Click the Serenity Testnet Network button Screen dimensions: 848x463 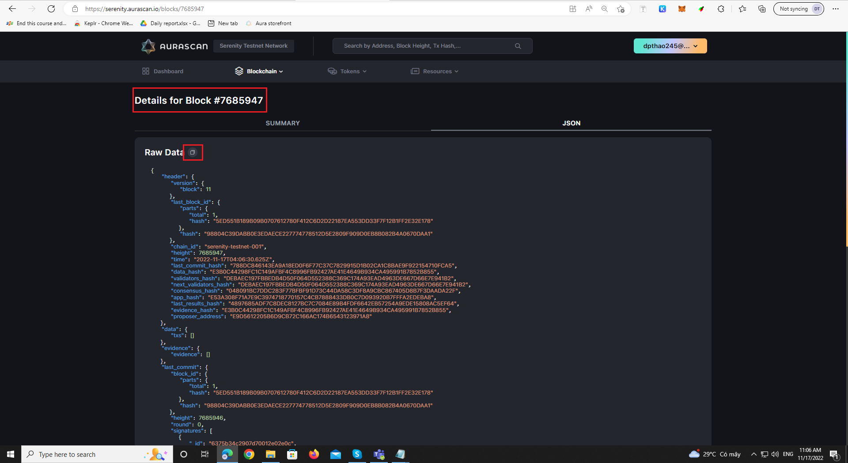click(x=254, y=45)
